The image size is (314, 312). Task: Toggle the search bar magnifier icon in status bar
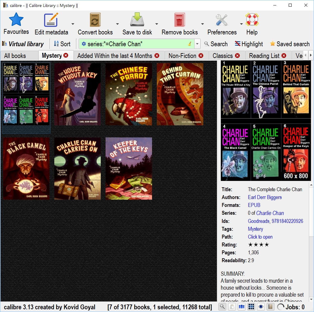pyautogui.click(x=223, y=307)
